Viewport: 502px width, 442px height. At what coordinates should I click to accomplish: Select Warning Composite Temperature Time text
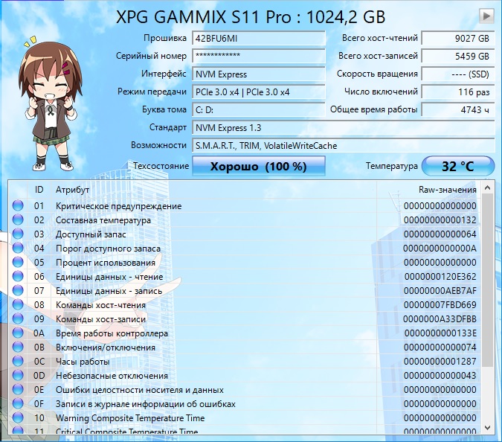click(130, 418)
